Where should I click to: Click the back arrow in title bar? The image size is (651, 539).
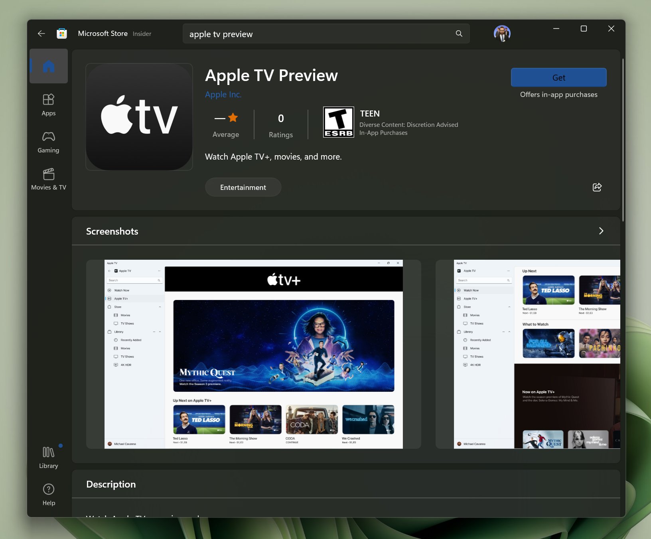click(41, 34)
